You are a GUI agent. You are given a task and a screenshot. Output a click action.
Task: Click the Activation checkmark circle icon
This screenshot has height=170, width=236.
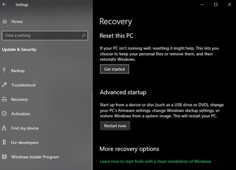4,113
